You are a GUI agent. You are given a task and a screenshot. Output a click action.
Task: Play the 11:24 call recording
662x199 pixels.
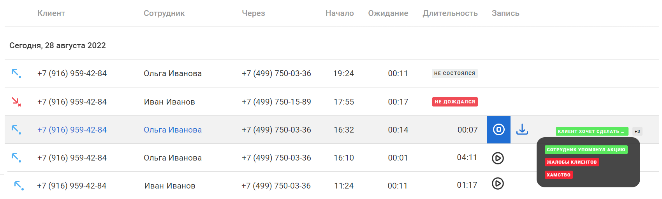point(498,183)
